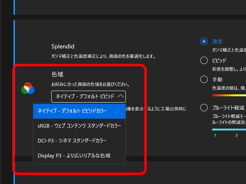Switch to 手動 color temperature mode
This screenshot has height=184, width=246.
[204, 79]
